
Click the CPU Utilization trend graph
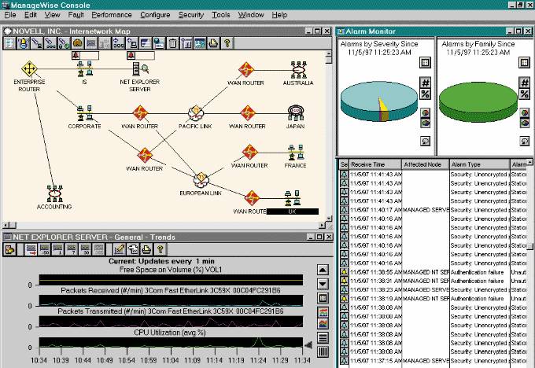coord(171,342)
